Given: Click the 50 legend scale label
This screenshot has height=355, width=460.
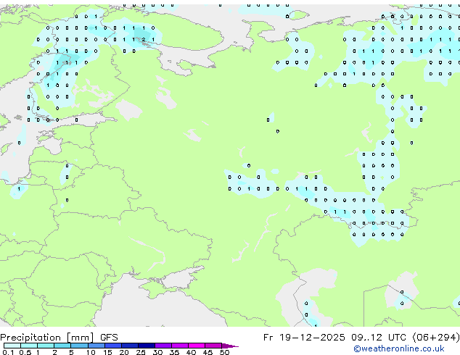Looking at the screenshot, I should (224, 352).
